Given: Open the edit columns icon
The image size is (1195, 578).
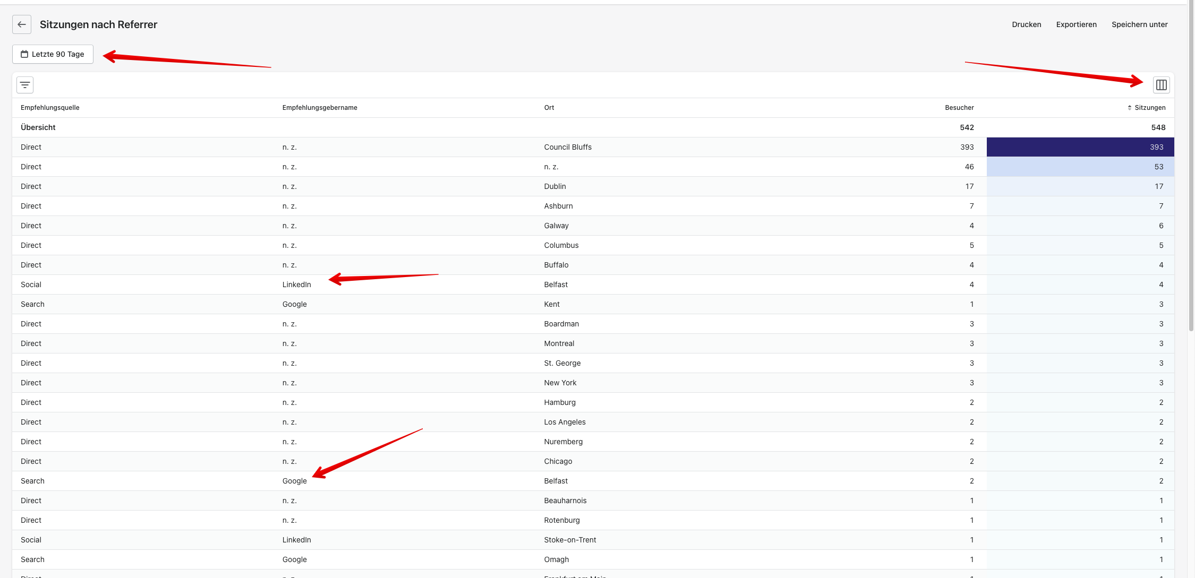Looking at the screenshot, I should 1161,85.
